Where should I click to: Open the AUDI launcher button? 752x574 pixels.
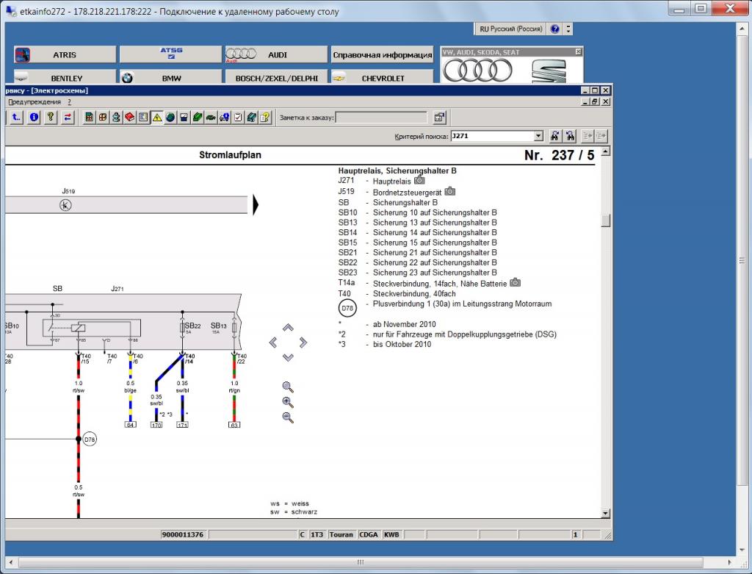coord(276,54)
